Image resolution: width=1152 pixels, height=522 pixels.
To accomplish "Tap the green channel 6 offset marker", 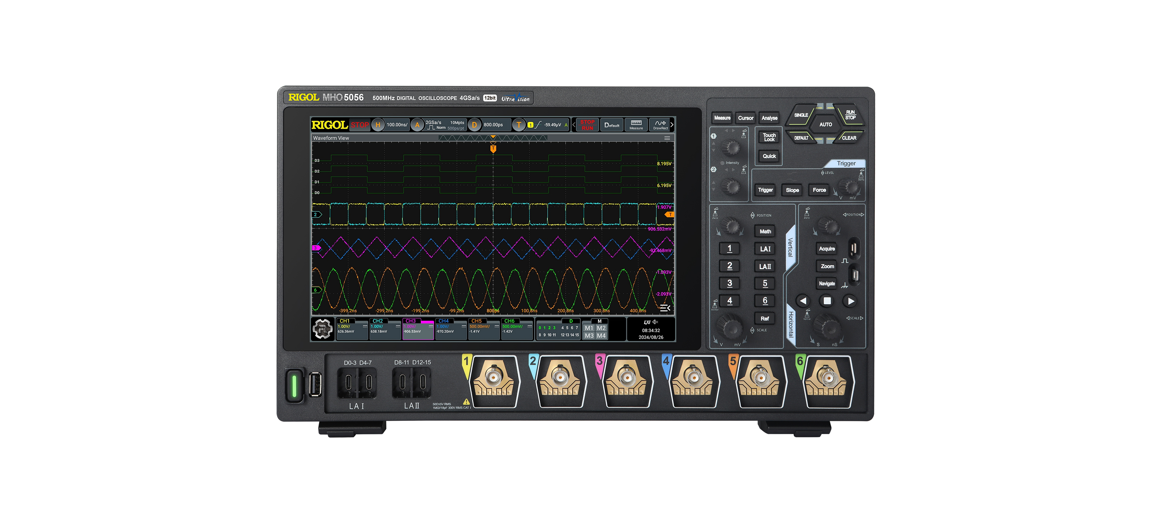I will click(316, 290).
